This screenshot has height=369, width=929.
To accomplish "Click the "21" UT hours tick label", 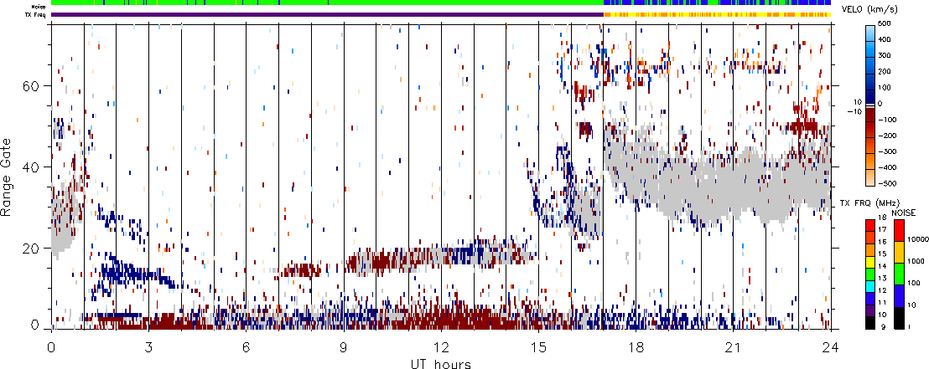I will [733, 347].
